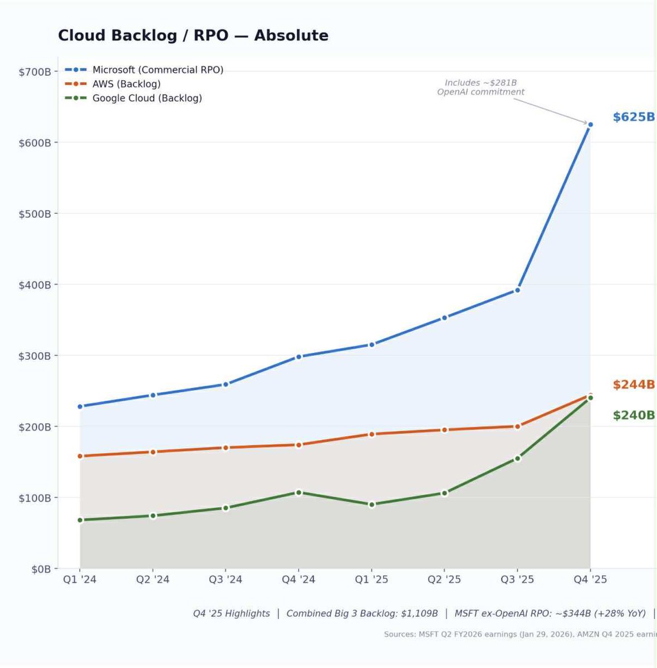Image resolution: width=657 pixels, height=668 pixels.
Task: Click the Google Cloud Q2 '24 data point
Action: pos(153,515)
